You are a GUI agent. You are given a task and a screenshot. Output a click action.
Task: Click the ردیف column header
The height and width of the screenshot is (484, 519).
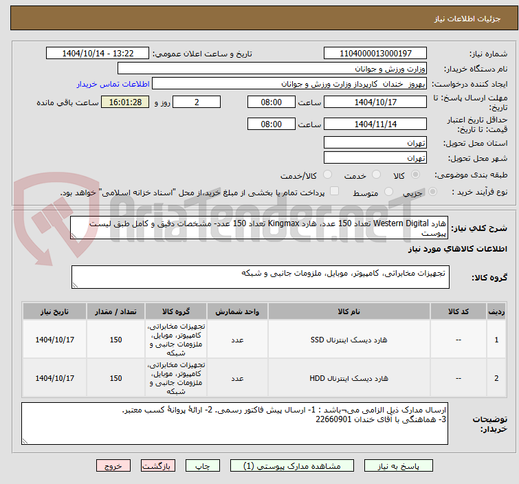click(496, 311)
